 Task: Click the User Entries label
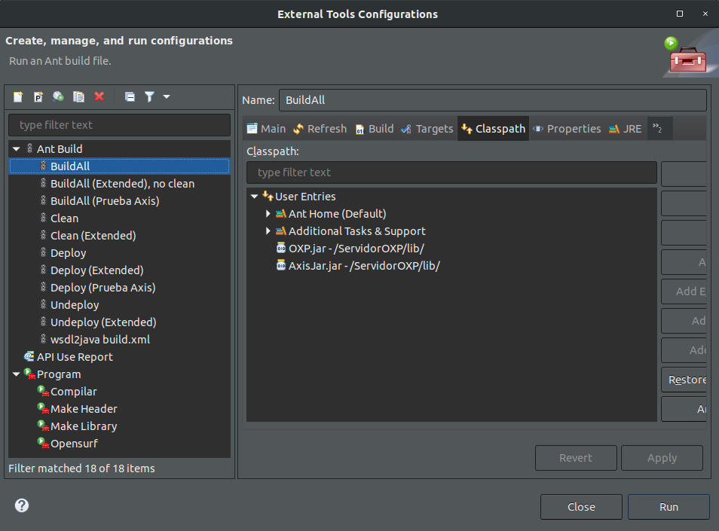(305, 197)
